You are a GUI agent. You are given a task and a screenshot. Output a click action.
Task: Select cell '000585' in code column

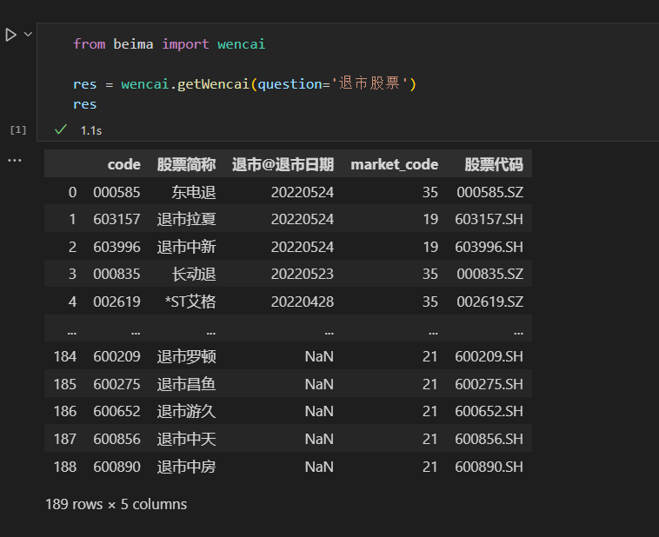(x=116, y=192)
